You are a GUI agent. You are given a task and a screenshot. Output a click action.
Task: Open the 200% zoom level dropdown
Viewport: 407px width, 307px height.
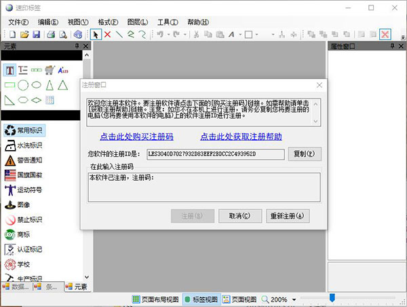coord(294,300)
